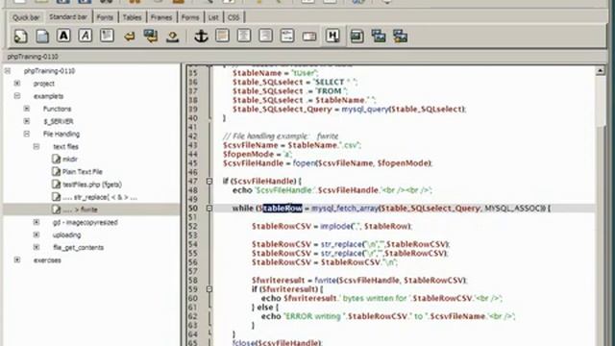615x346 pixels.
Task: Click the Right justify icon
Action: pos(265,36)
